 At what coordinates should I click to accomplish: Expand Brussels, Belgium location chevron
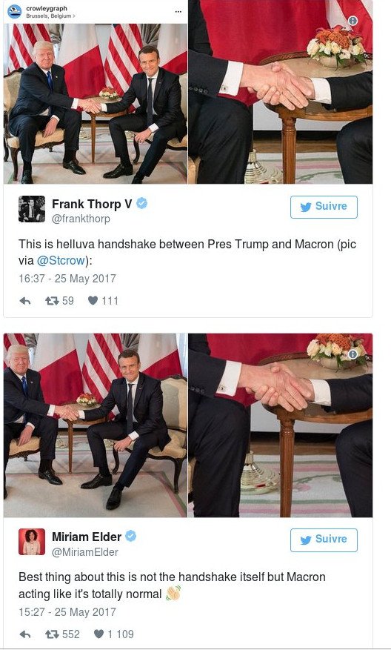(74, 16)
